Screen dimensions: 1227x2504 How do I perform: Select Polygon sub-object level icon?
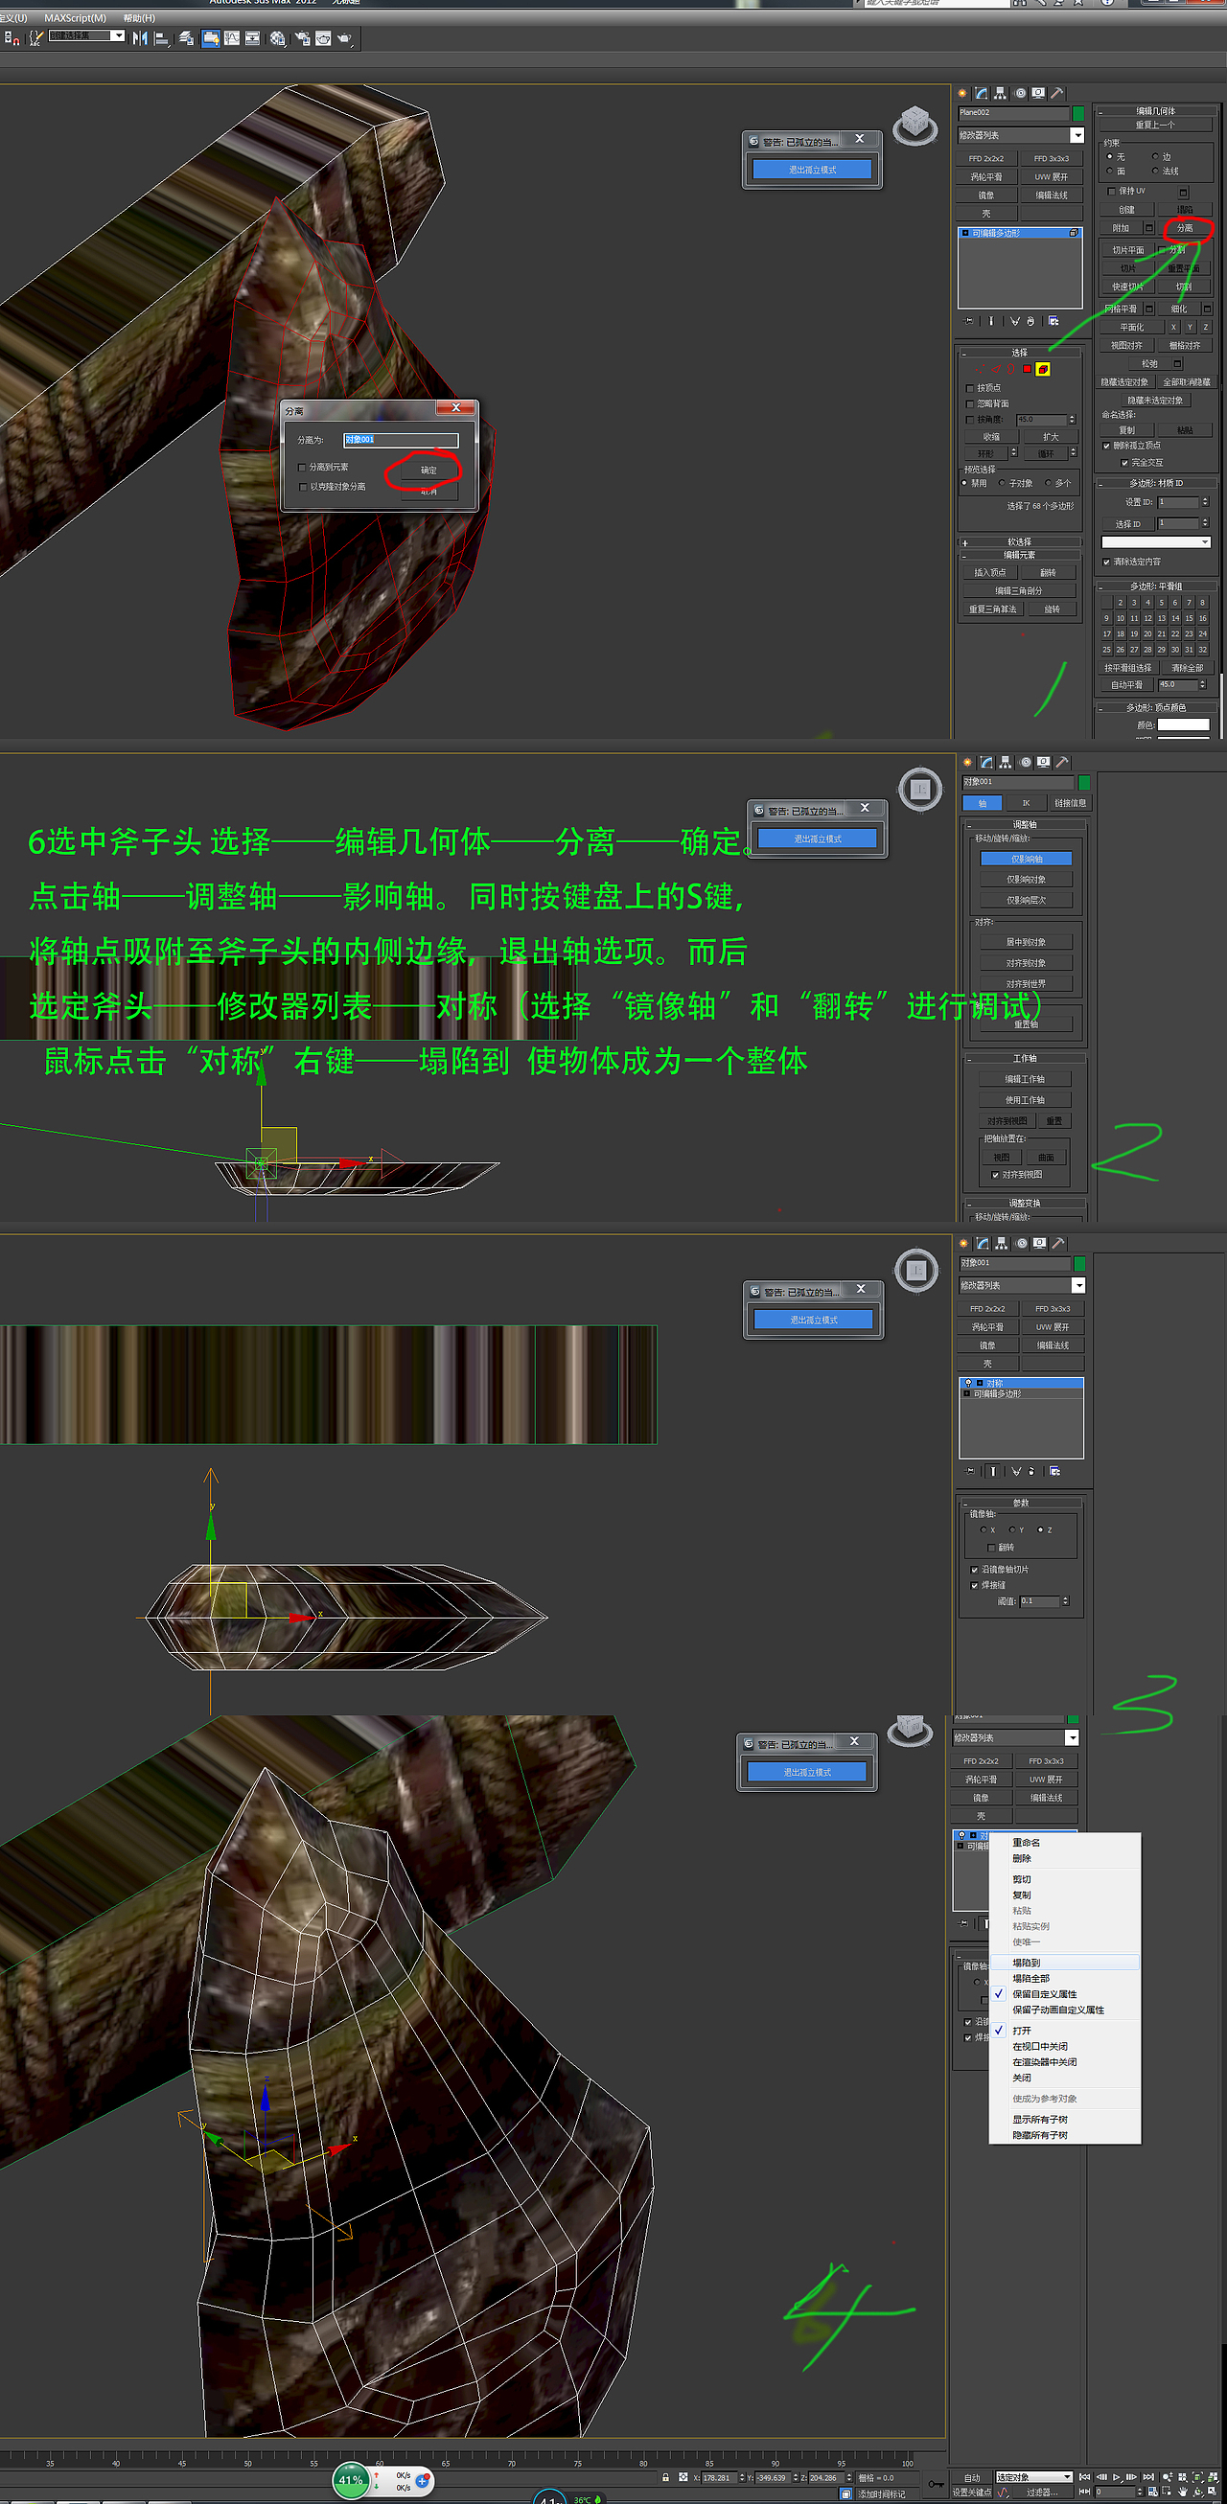pyautogui.click(x=1027, y=369)
